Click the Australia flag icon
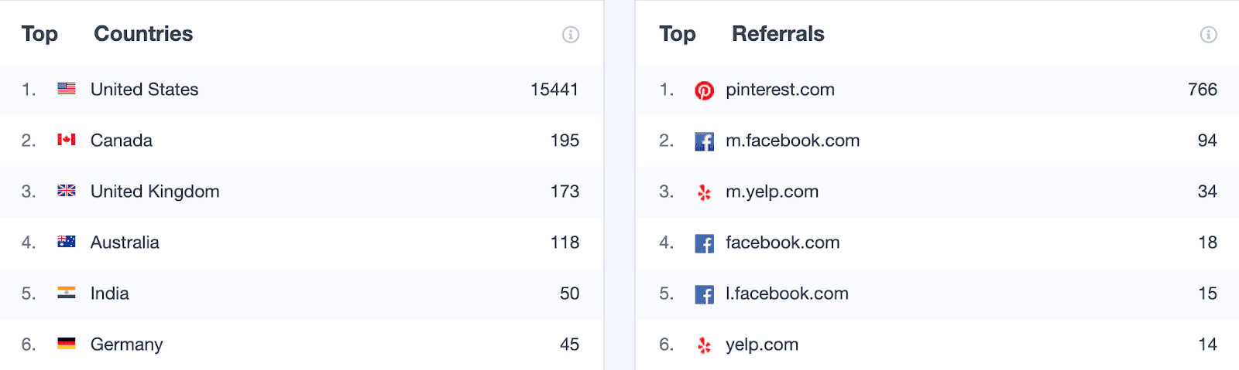1239x370 pixels. click(67, 242)
